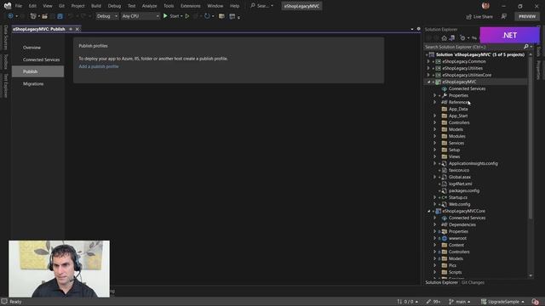545x306 pixels.
Task: Expand the first Controllers folder under eShopLegacyMVC
Action: tap(434, 122)
